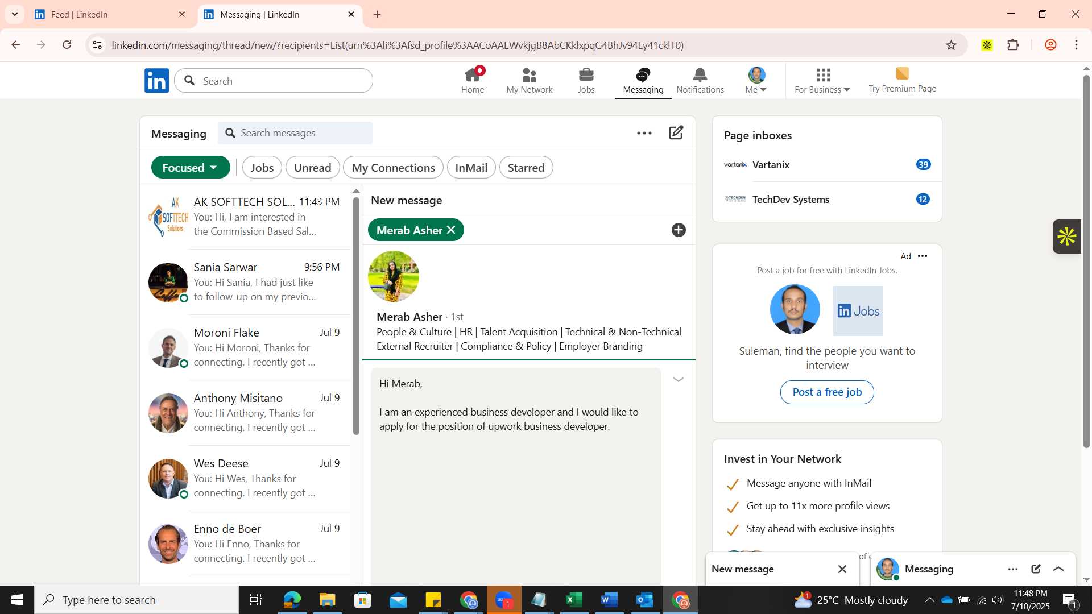Open Excel from the taskbar
1092x614 pixels.
tap(574, 600)
